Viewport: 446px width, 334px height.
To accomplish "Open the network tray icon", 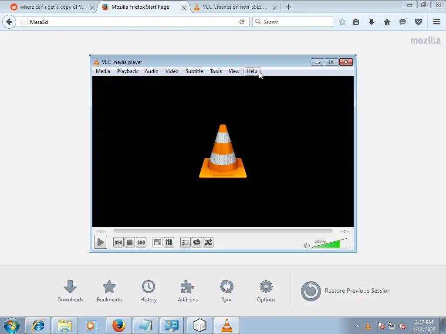I will tap(392, 326).
